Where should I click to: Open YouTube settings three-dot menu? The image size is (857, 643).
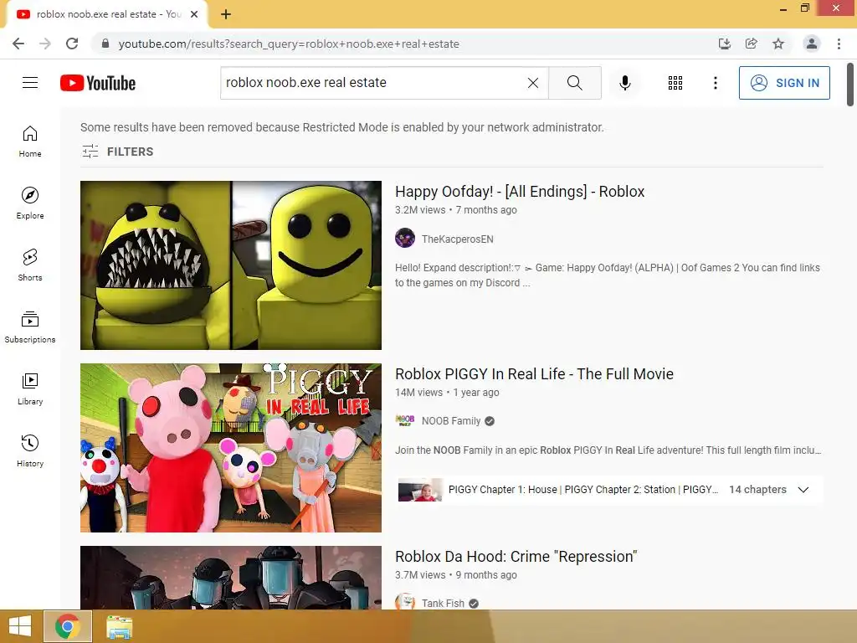coord(715,83)
